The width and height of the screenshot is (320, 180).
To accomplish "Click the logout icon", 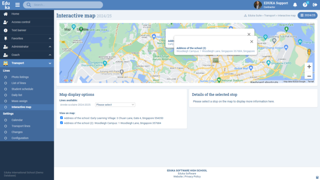I will pyautogui.click(x=315, y=5).
